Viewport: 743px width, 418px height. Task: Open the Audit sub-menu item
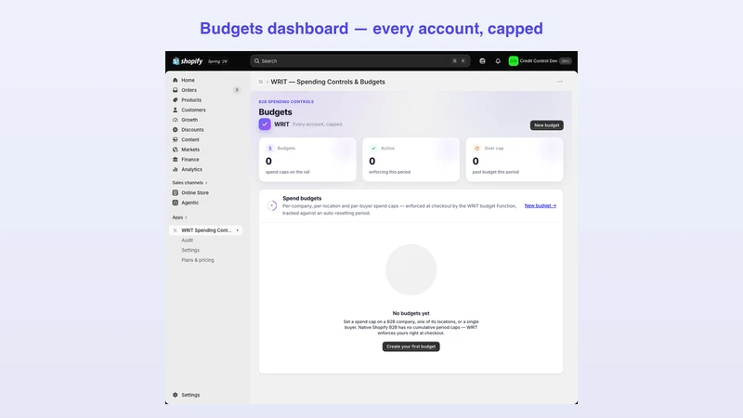[x=188, y=241]
